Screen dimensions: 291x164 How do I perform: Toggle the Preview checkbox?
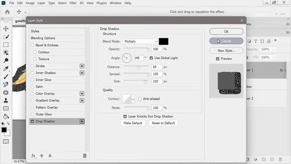218,59
